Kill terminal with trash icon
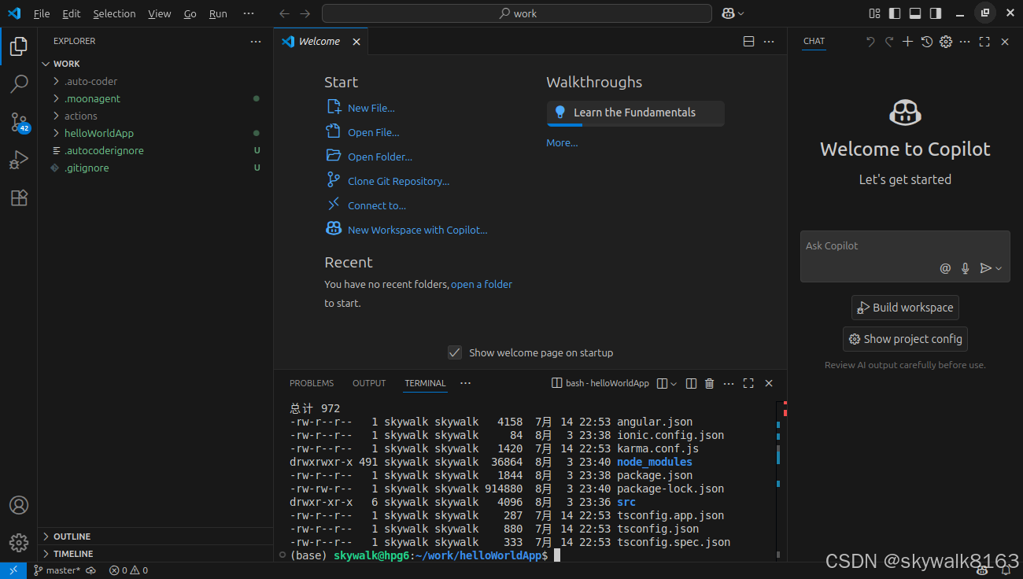This screenshot has height=579, width=1023. tap(710, 383)
